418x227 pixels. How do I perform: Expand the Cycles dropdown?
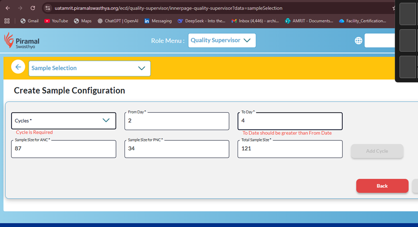pyautogui.click(x=64, y=121)
